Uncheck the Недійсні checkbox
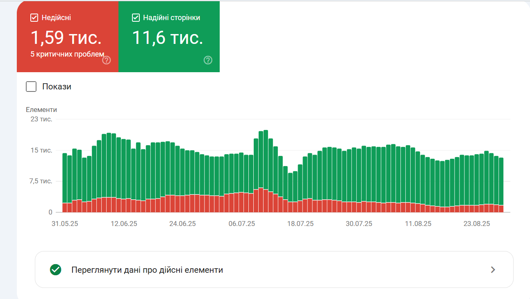This screenshot has width=530, height=299. coord(34,18)
